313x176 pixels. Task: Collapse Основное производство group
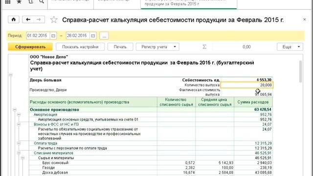[15, 110]
